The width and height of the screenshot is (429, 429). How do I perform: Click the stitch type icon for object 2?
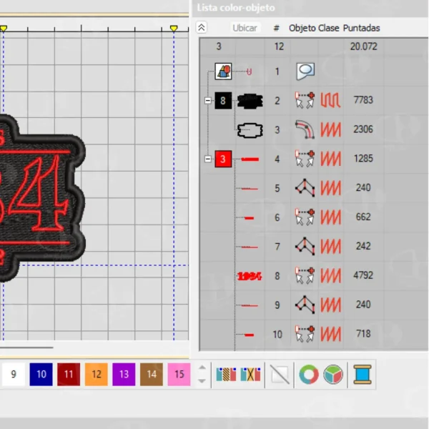(330, 101)
